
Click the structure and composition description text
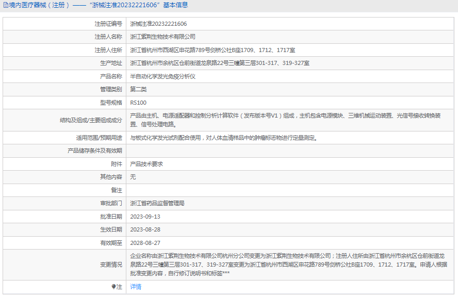(x=285, y=120)
